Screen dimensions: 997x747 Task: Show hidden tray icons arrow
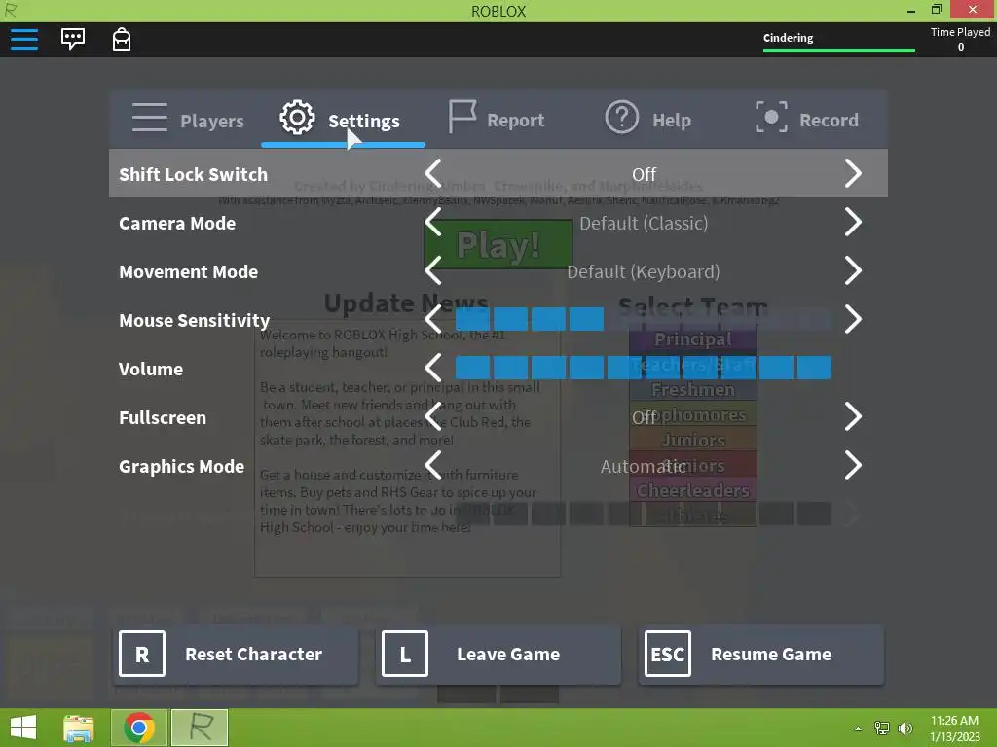859,729
